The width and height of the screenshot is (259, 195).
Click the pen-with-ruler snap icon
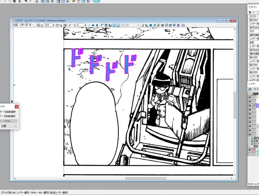point(143,25)
